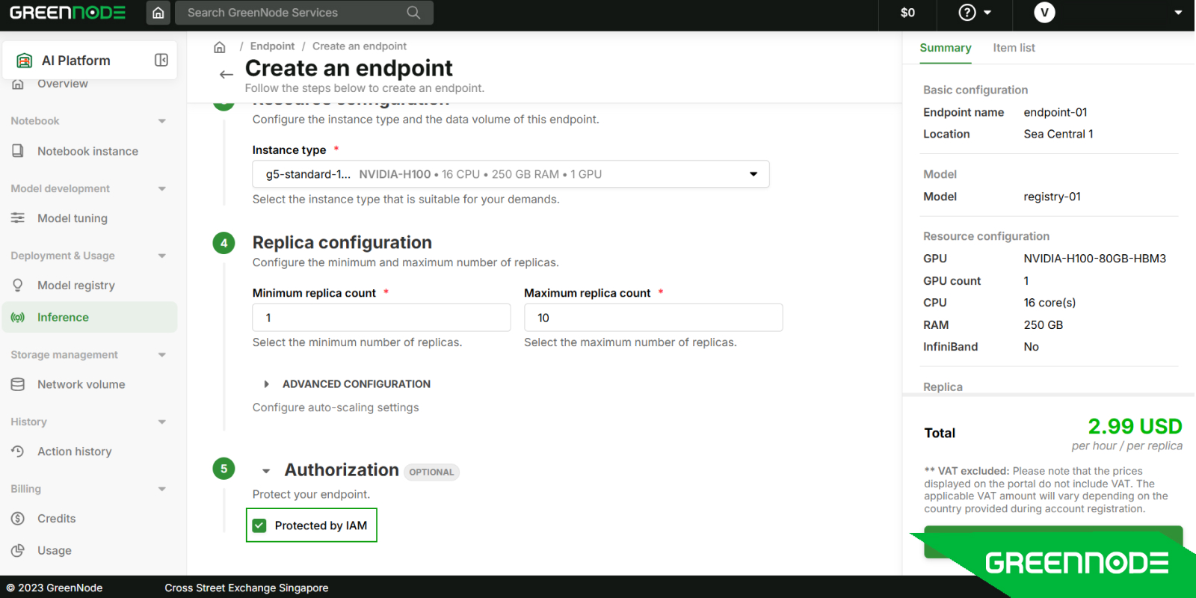Viewport: 1196px width, 598px height.
Task: Collapse the Billing sidebar group
Action: click(x=162, y=490)
